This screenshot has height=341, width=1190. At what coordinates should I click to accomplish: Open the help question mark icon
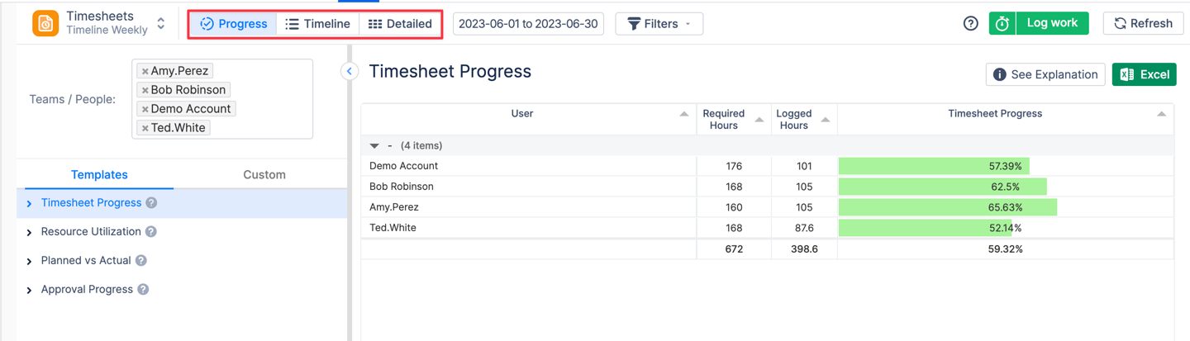[x=971, y=24]
